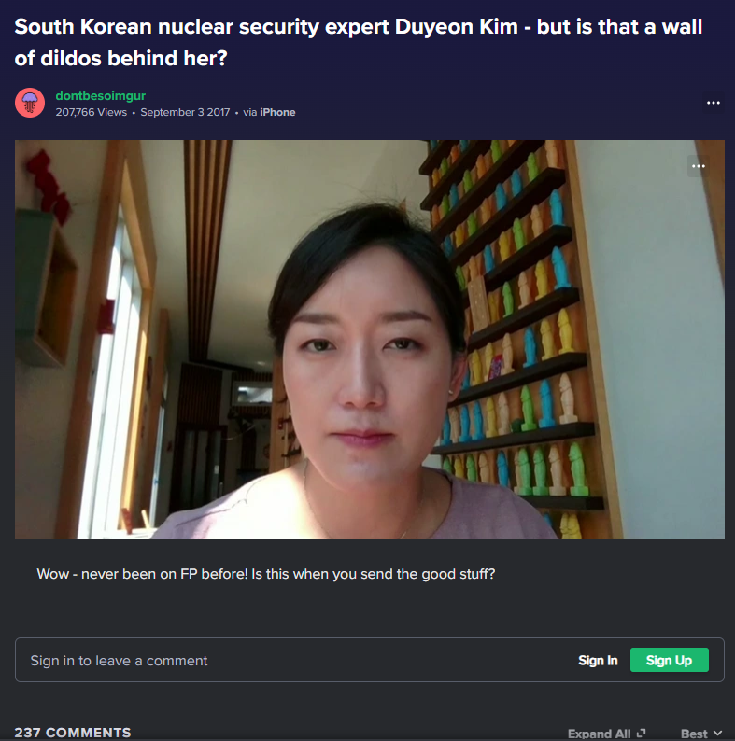Select the caption text about never being on FP

coord(266,574)
